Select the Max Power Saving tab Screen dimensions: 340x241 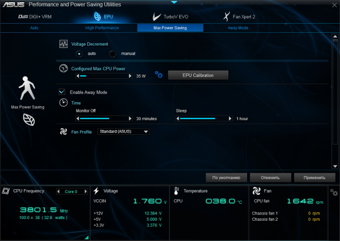(x=170, y=28)
